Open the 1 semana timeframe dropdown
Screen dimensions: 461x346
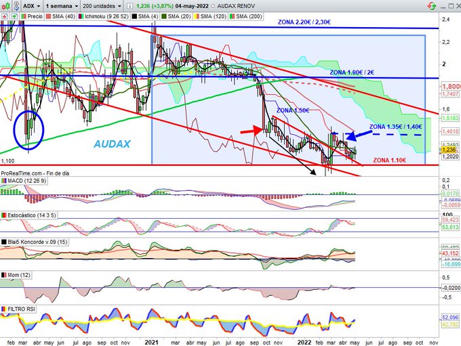[x=62, y=6]
